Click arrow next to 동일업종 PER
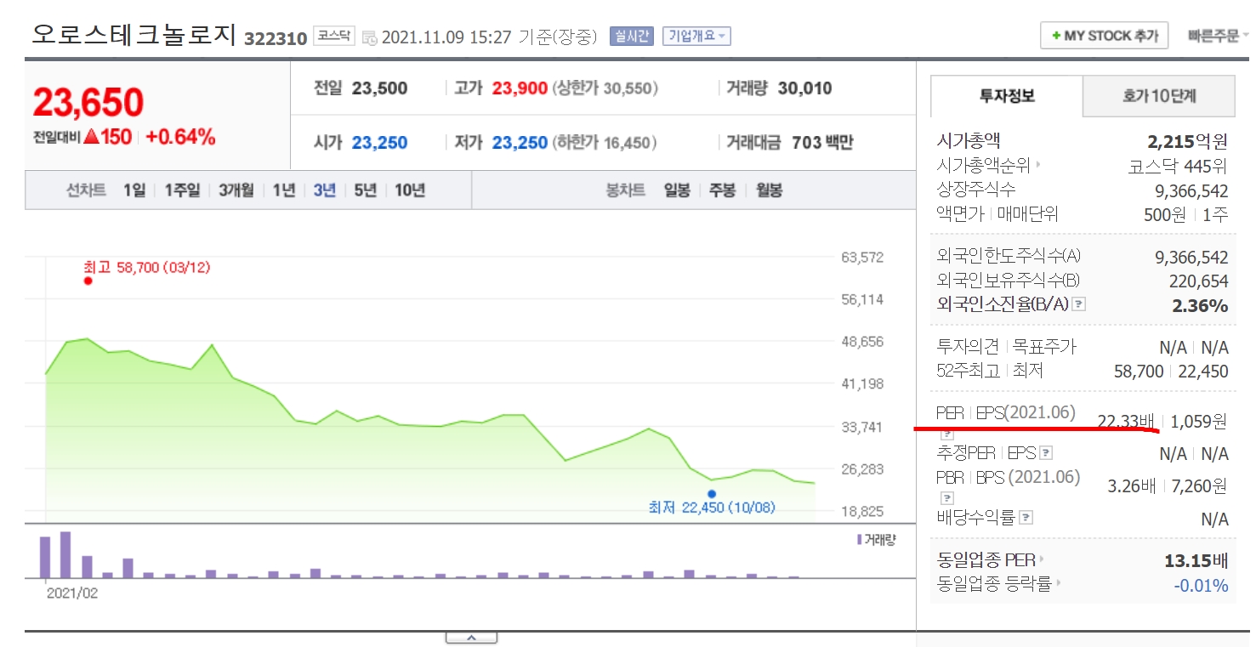 pos(1042,559)
